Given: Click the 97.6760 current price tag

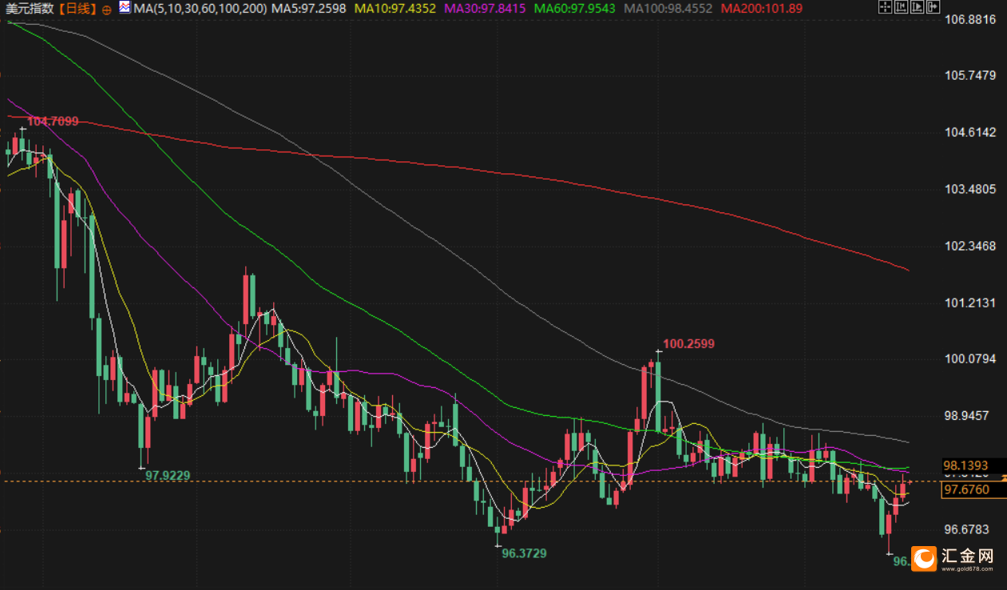Looking at the screenshot, I should coord(965,489).
